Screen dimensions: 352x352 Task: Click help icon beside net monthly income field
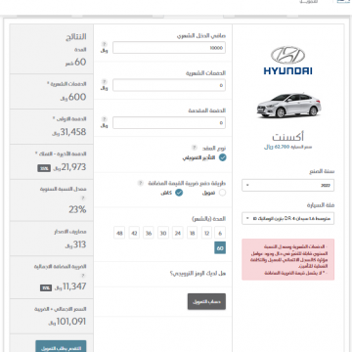(104, 44)
